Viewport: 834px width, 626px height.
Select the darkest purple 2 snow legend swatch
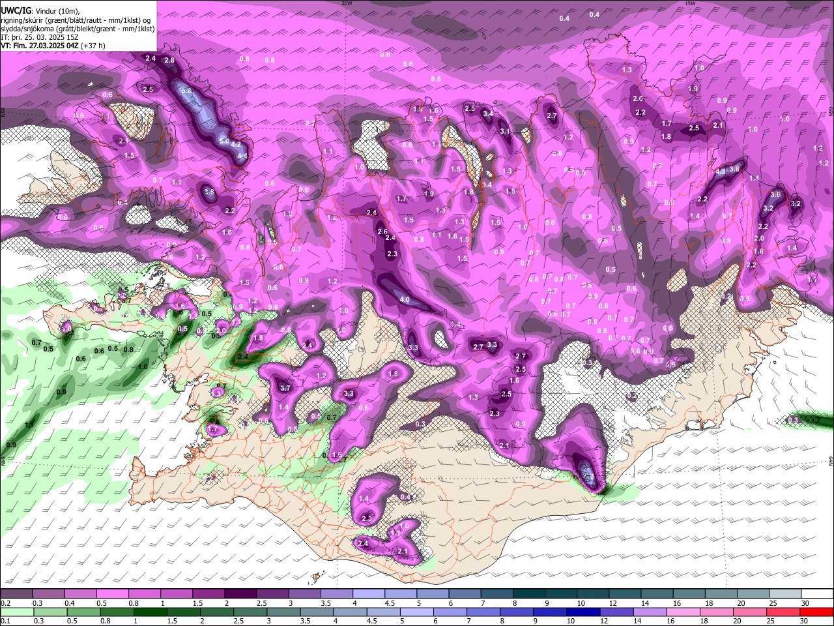(240, 593)
